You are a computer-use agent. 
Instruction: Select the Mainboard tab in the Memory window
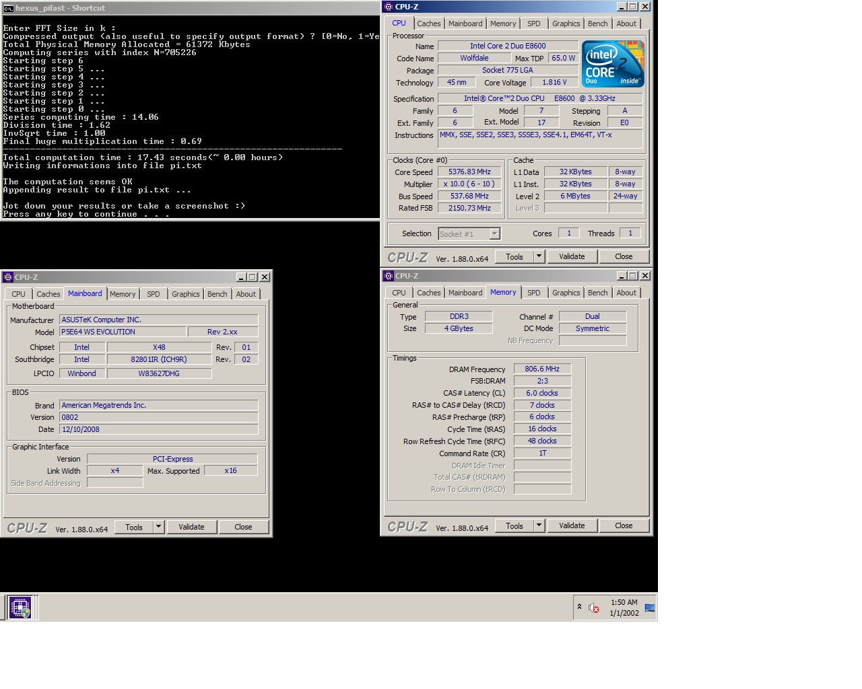click(x=465, y=293)
